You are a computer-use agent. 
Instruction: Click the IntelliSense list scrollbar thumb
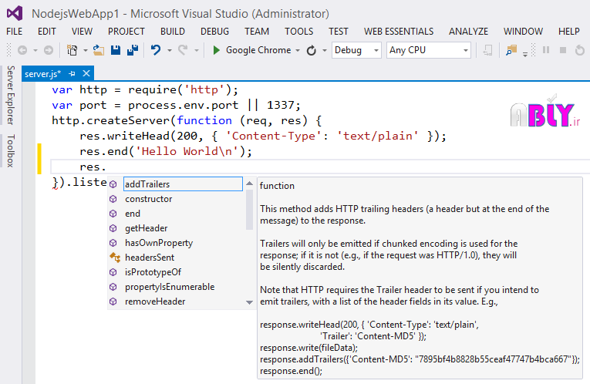(x=249, y=210)
